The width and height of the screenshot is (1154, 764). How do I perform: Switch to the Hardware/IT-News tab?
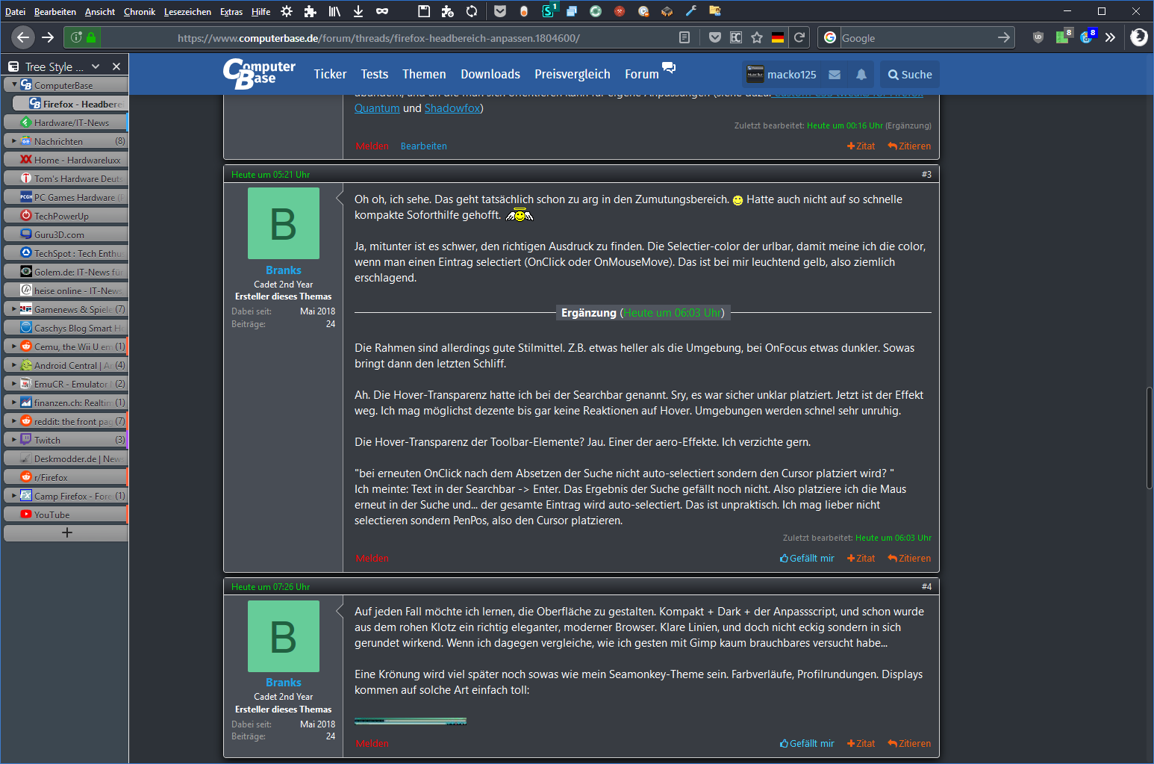[x=66, y=122]
